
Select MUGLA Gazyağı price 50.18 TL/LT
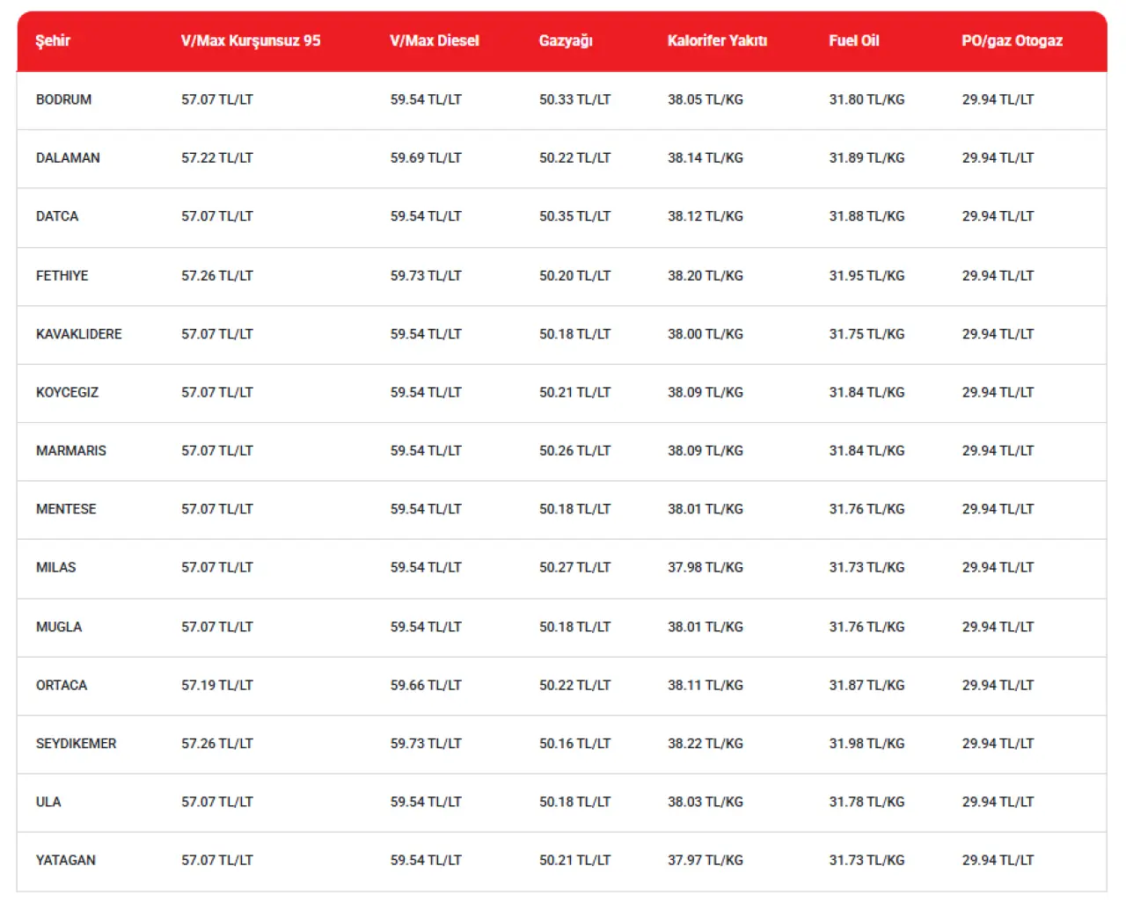574,627
